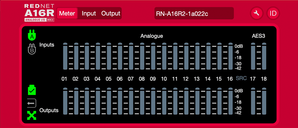298x128 pixels.
Task: Click the RedNet A16R logo
Action: 39,13
